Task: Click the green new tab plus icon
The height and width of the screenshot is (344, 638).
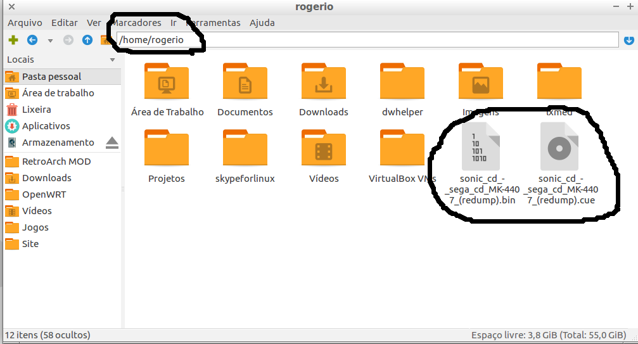Action: pos(13,41)
